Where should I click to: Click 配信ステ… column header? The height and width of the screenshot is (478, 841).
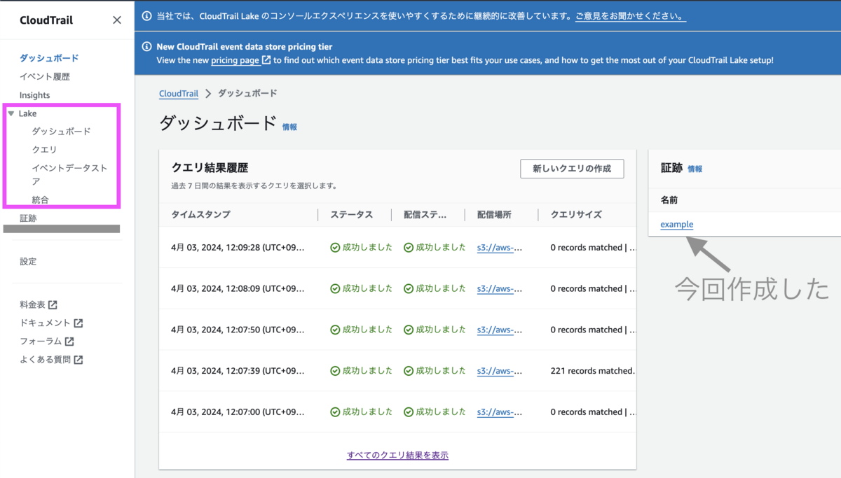click(425, 215)
